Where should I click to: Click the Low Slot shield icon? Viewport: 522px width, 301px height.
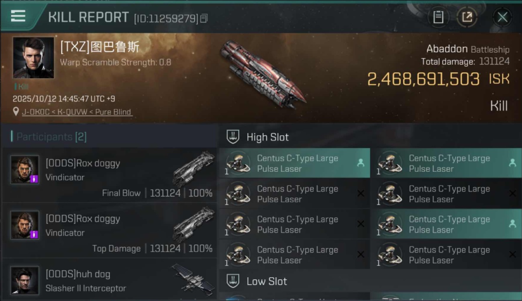233,281
